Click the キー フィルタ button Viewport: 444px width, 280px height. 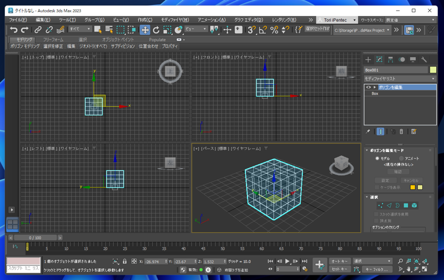coord(376,269)
